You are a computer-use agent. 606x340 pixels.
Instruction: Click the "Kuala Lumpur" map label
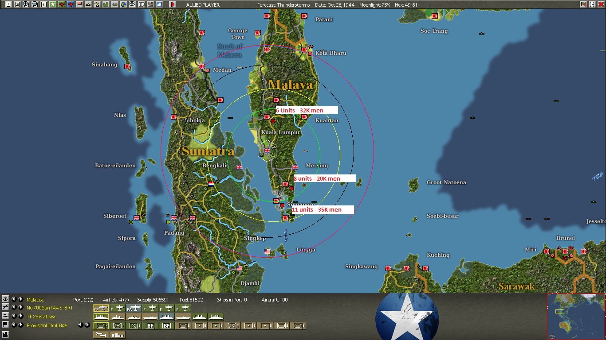point(281,133)
